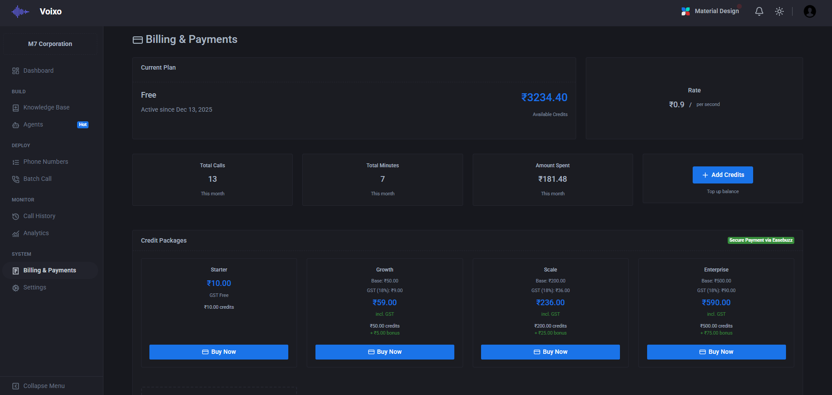The height and width of the screenshot is (395, 832).
Task: Click the Secure Payment via Easebuzz badge
Action: click(x=761, y=240)
